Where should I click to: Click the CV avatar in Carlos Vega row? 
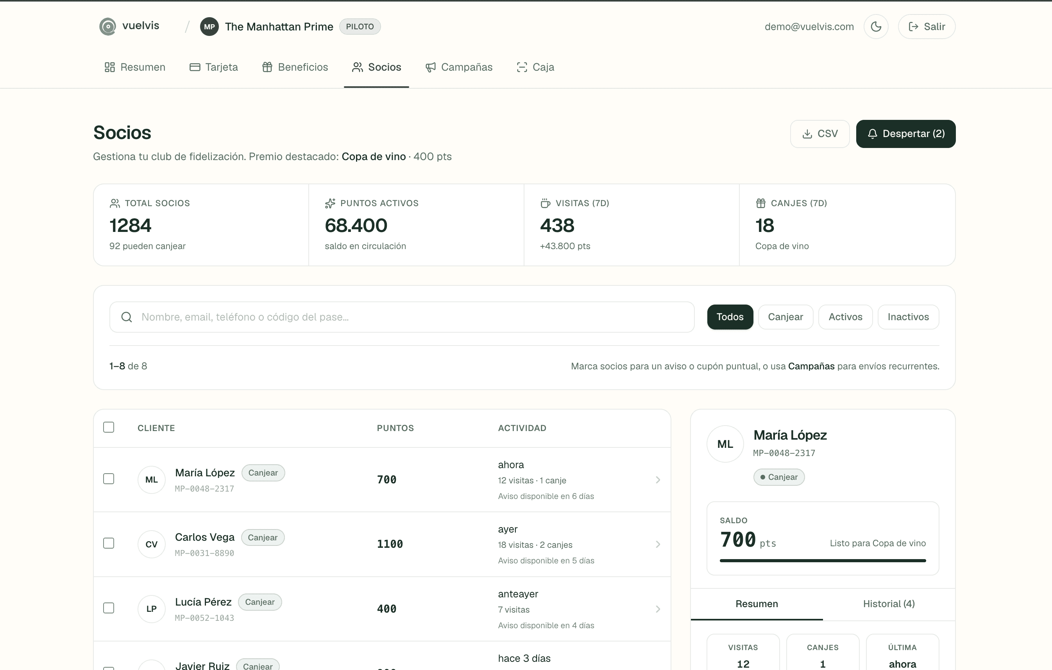[x=152, y=544]
